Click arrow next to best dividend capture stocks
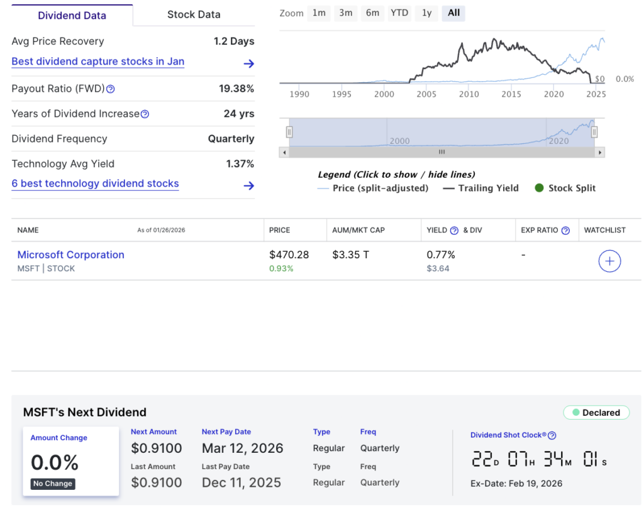644x510 pixels. click(248, 63)
